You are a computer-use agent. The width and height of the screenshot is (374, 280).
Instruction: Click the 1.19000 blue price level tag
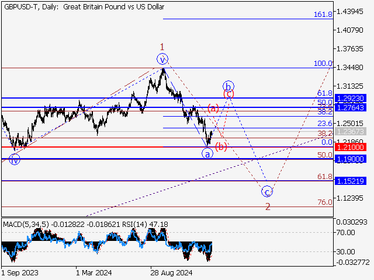[351, 159]
